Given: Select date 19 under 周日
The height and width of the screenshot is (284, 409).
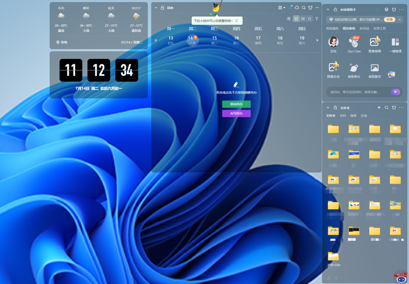Looking at the screenshot, I should [302, 40].
